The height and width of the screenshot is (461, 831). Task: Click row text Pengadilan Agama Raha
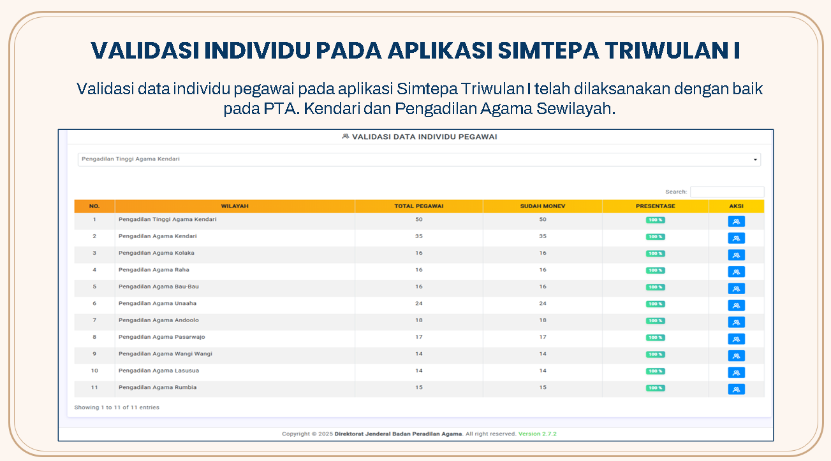(154, 270)
